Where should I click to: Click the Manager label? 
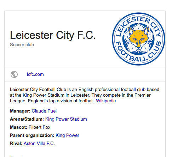(x=20, y=111)
